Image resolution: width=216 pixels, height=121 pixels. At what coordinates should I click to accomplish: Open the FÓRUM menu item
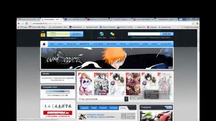tap(60, 44)
